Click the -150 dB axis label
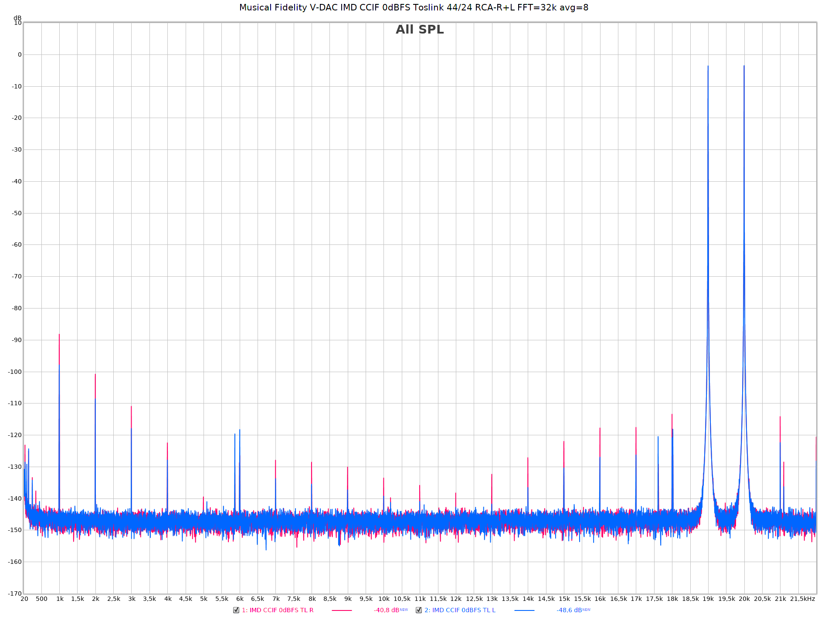This screenshot has width=828, height=617. point(15,530)
